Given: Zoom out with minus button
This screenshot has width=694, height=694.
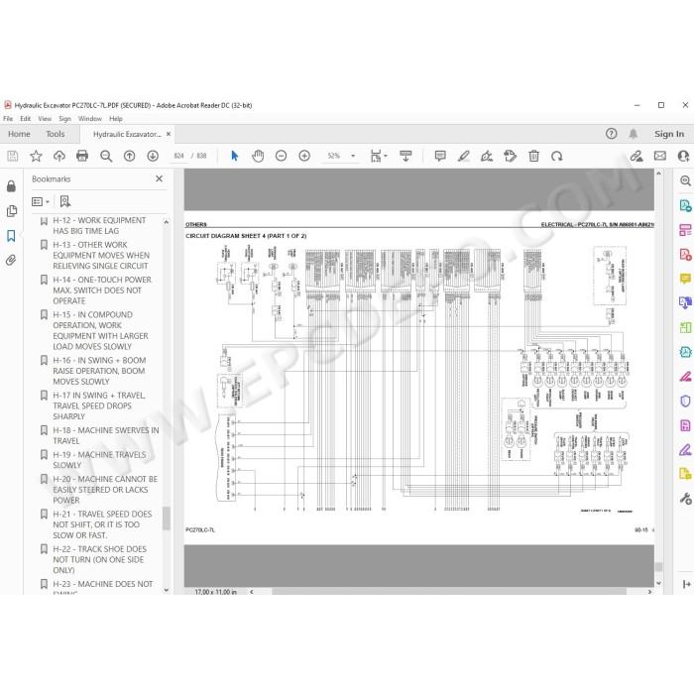Looking at the screenshot, I should pyautogui.click(x=281, y=156).
